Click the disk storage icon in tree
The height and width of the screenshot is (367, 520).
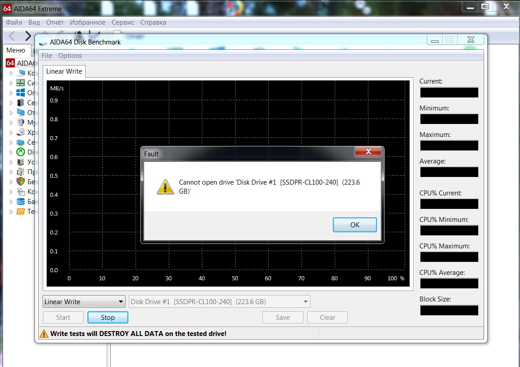click(21, 132)
